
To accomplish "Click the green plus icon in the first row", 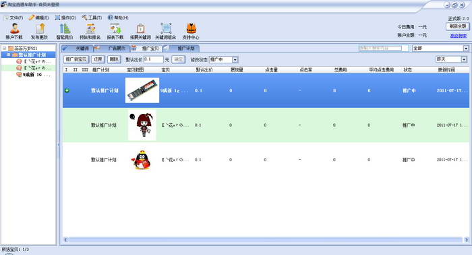I will [x=67, y=90].
